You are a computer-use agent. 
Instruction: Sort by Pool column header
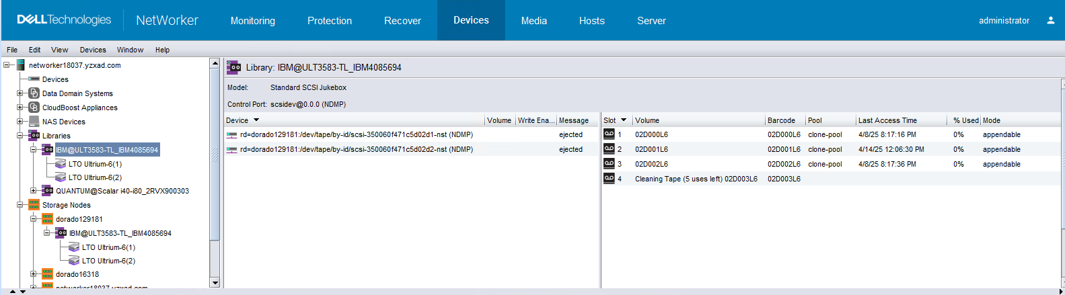(830, 120)
